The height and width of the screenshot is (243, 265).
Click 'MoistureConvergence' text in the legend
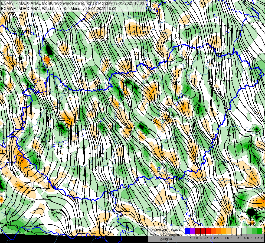coord(166,235)
